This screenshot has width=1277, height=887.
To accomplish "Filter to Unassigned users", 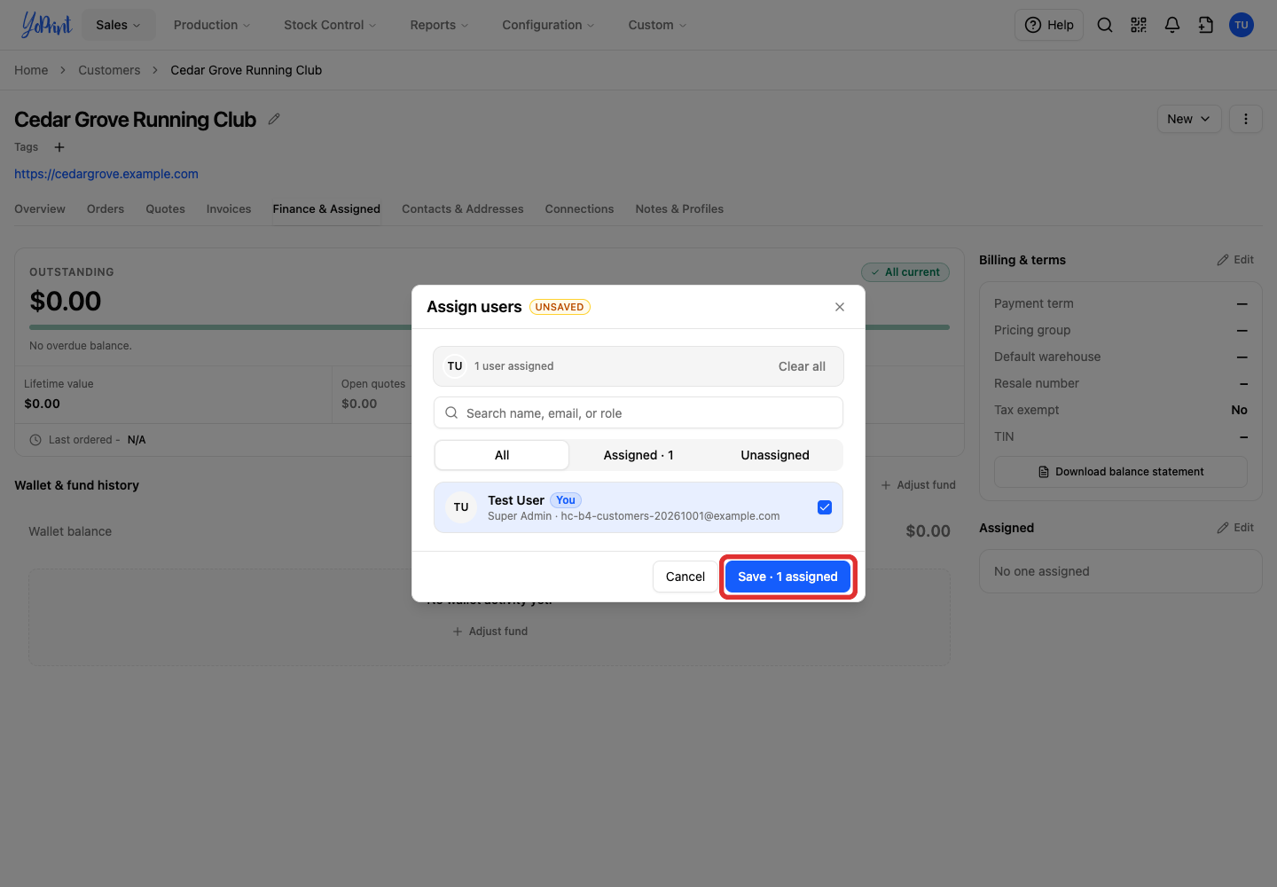I will 775,455.
